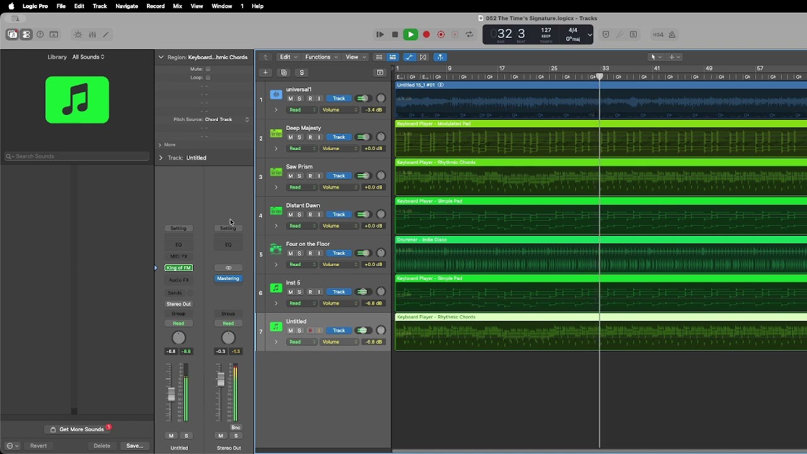This screenshot has height=454, width=807.
Task: Open the Editors pencil button
Action: pos(106,35)
